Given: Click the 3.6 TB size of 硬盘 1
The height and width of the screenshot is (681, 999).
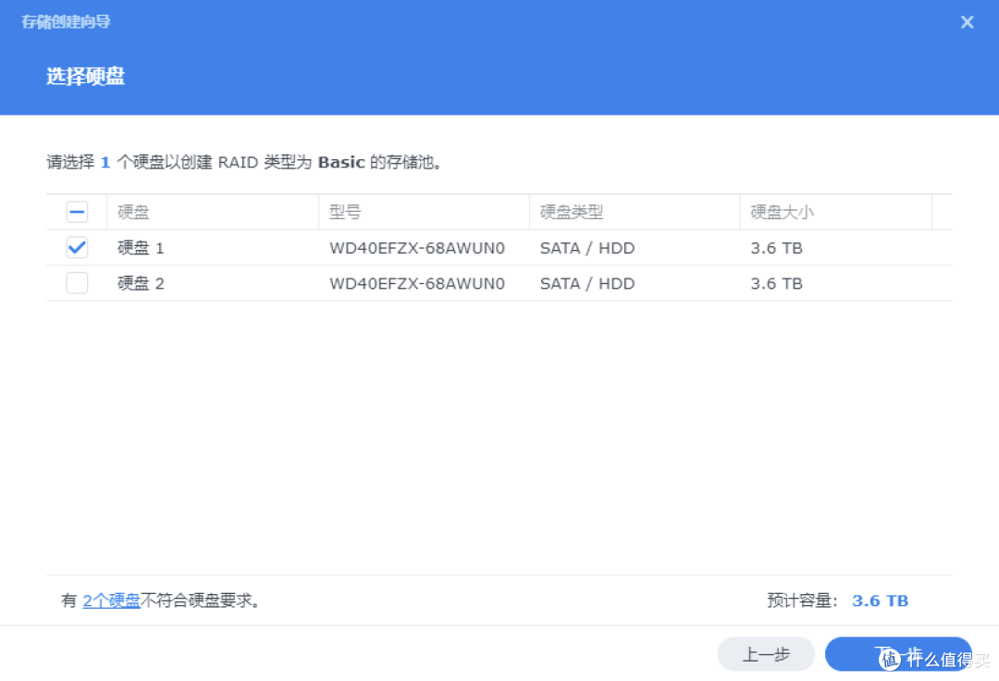Looking at the screenshot, I should (776, 248).
